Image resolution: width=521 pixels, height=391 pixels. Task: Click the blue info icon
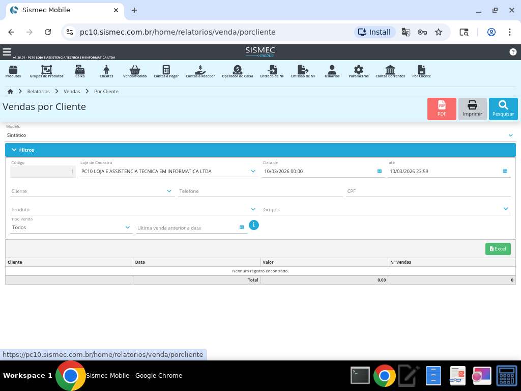tap(254, 225)
